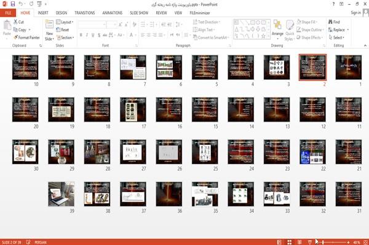Click the Copy command
Image resolution: width=369 pixels, height=245 pixels.
pyautogui.click(x=20, y=30)
